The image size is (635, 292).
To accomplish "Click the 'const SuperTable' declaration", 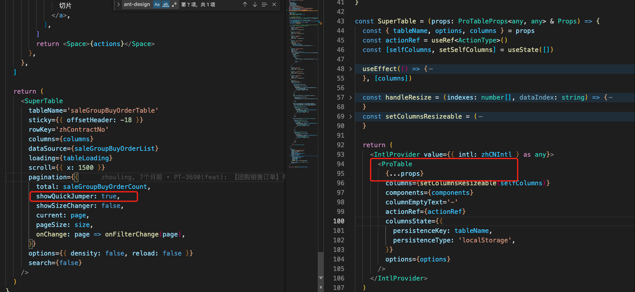I will click(385, 21).
